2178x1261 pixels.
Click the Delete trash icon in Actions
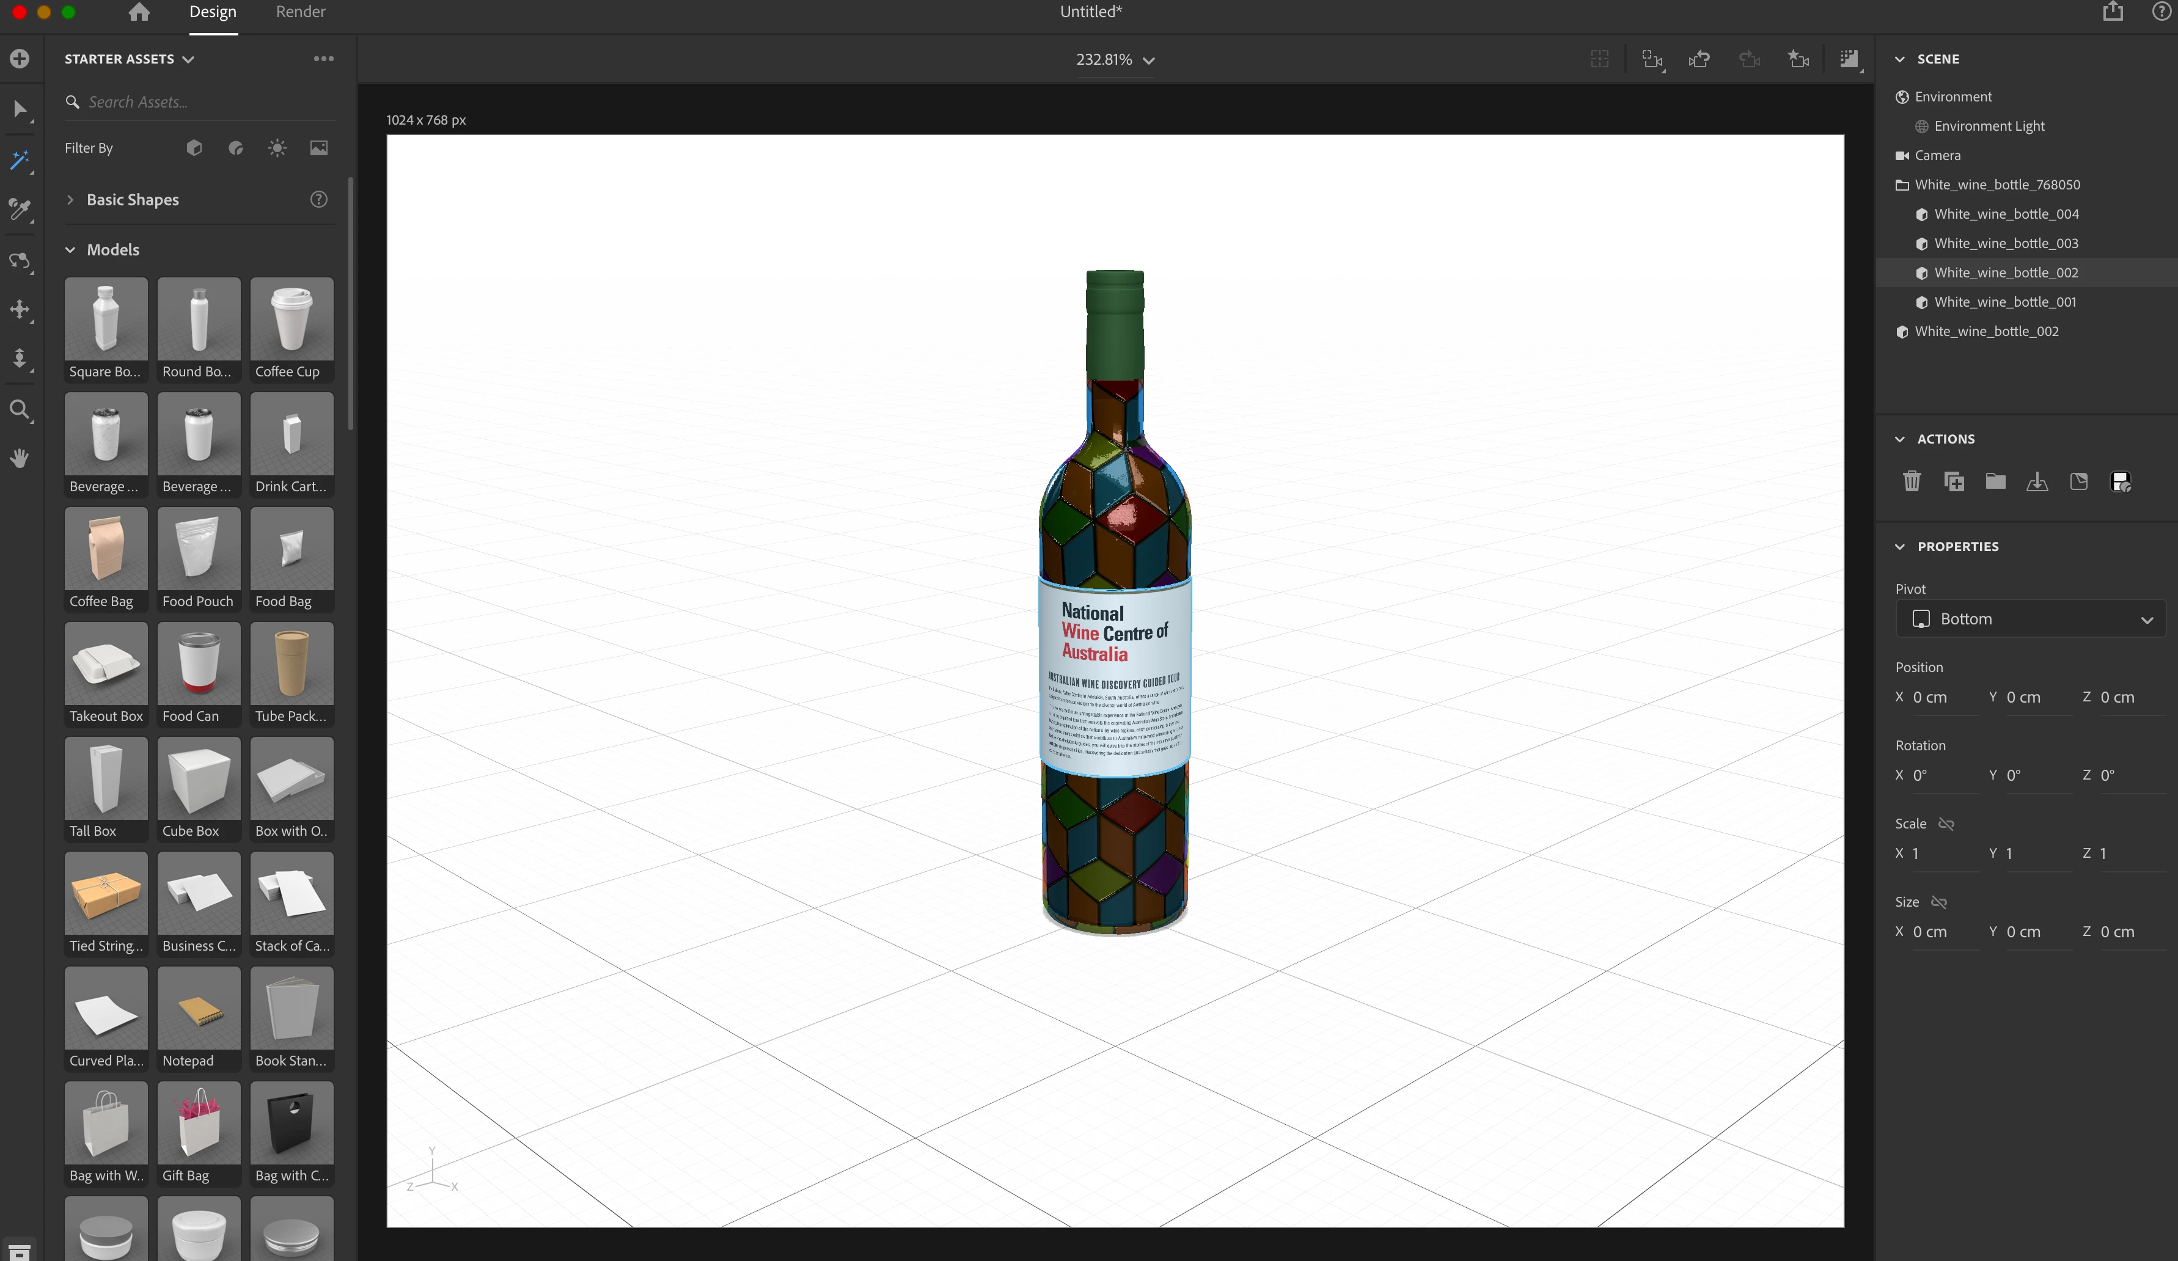point(1911,481)
